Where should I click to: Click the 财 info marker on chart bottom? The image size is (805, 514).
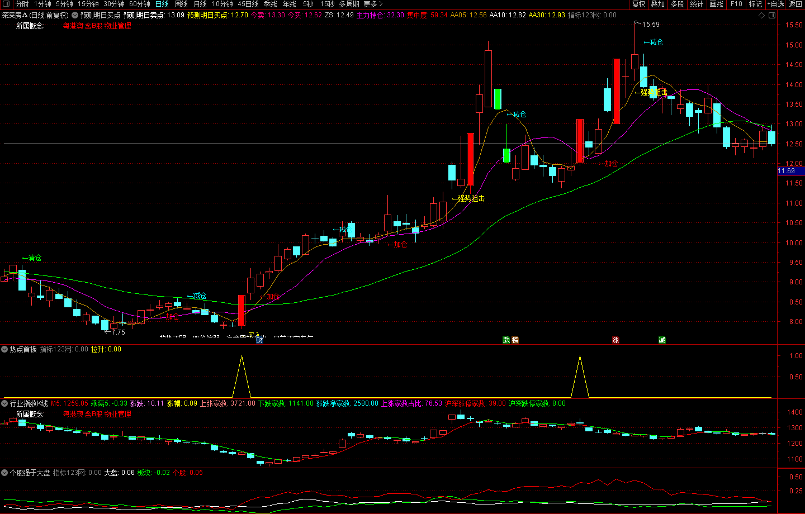[x=259, y=340]
